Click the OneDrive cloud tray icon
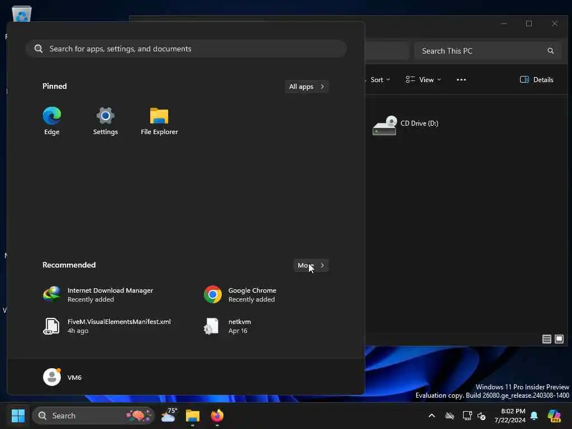The height and width of the screenshot is (429, 572). click(450, 416)
